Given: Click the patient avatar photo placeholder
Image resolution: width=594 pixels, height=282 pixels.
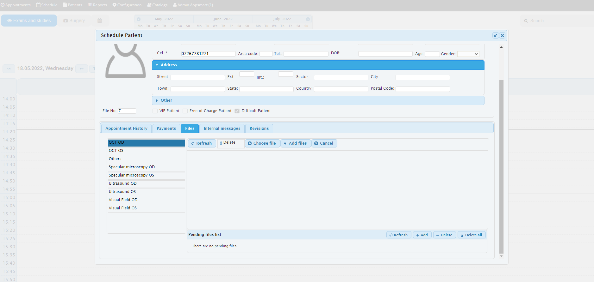Looking at the screenshot, I should 125,61.
